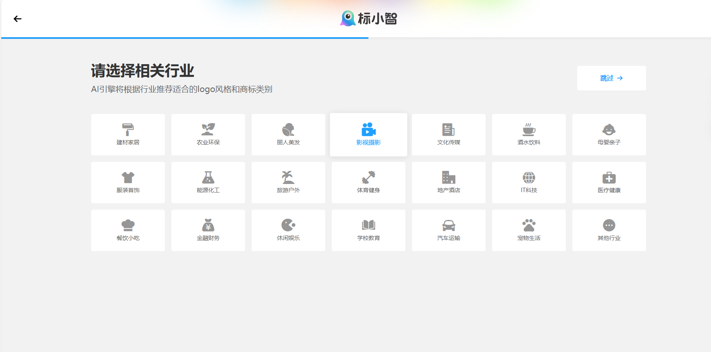Image resolution: width=711 pixels, height=352 pixels.
Task: Select the 旅游户外 palm tree icon
Action: (288, 177)
